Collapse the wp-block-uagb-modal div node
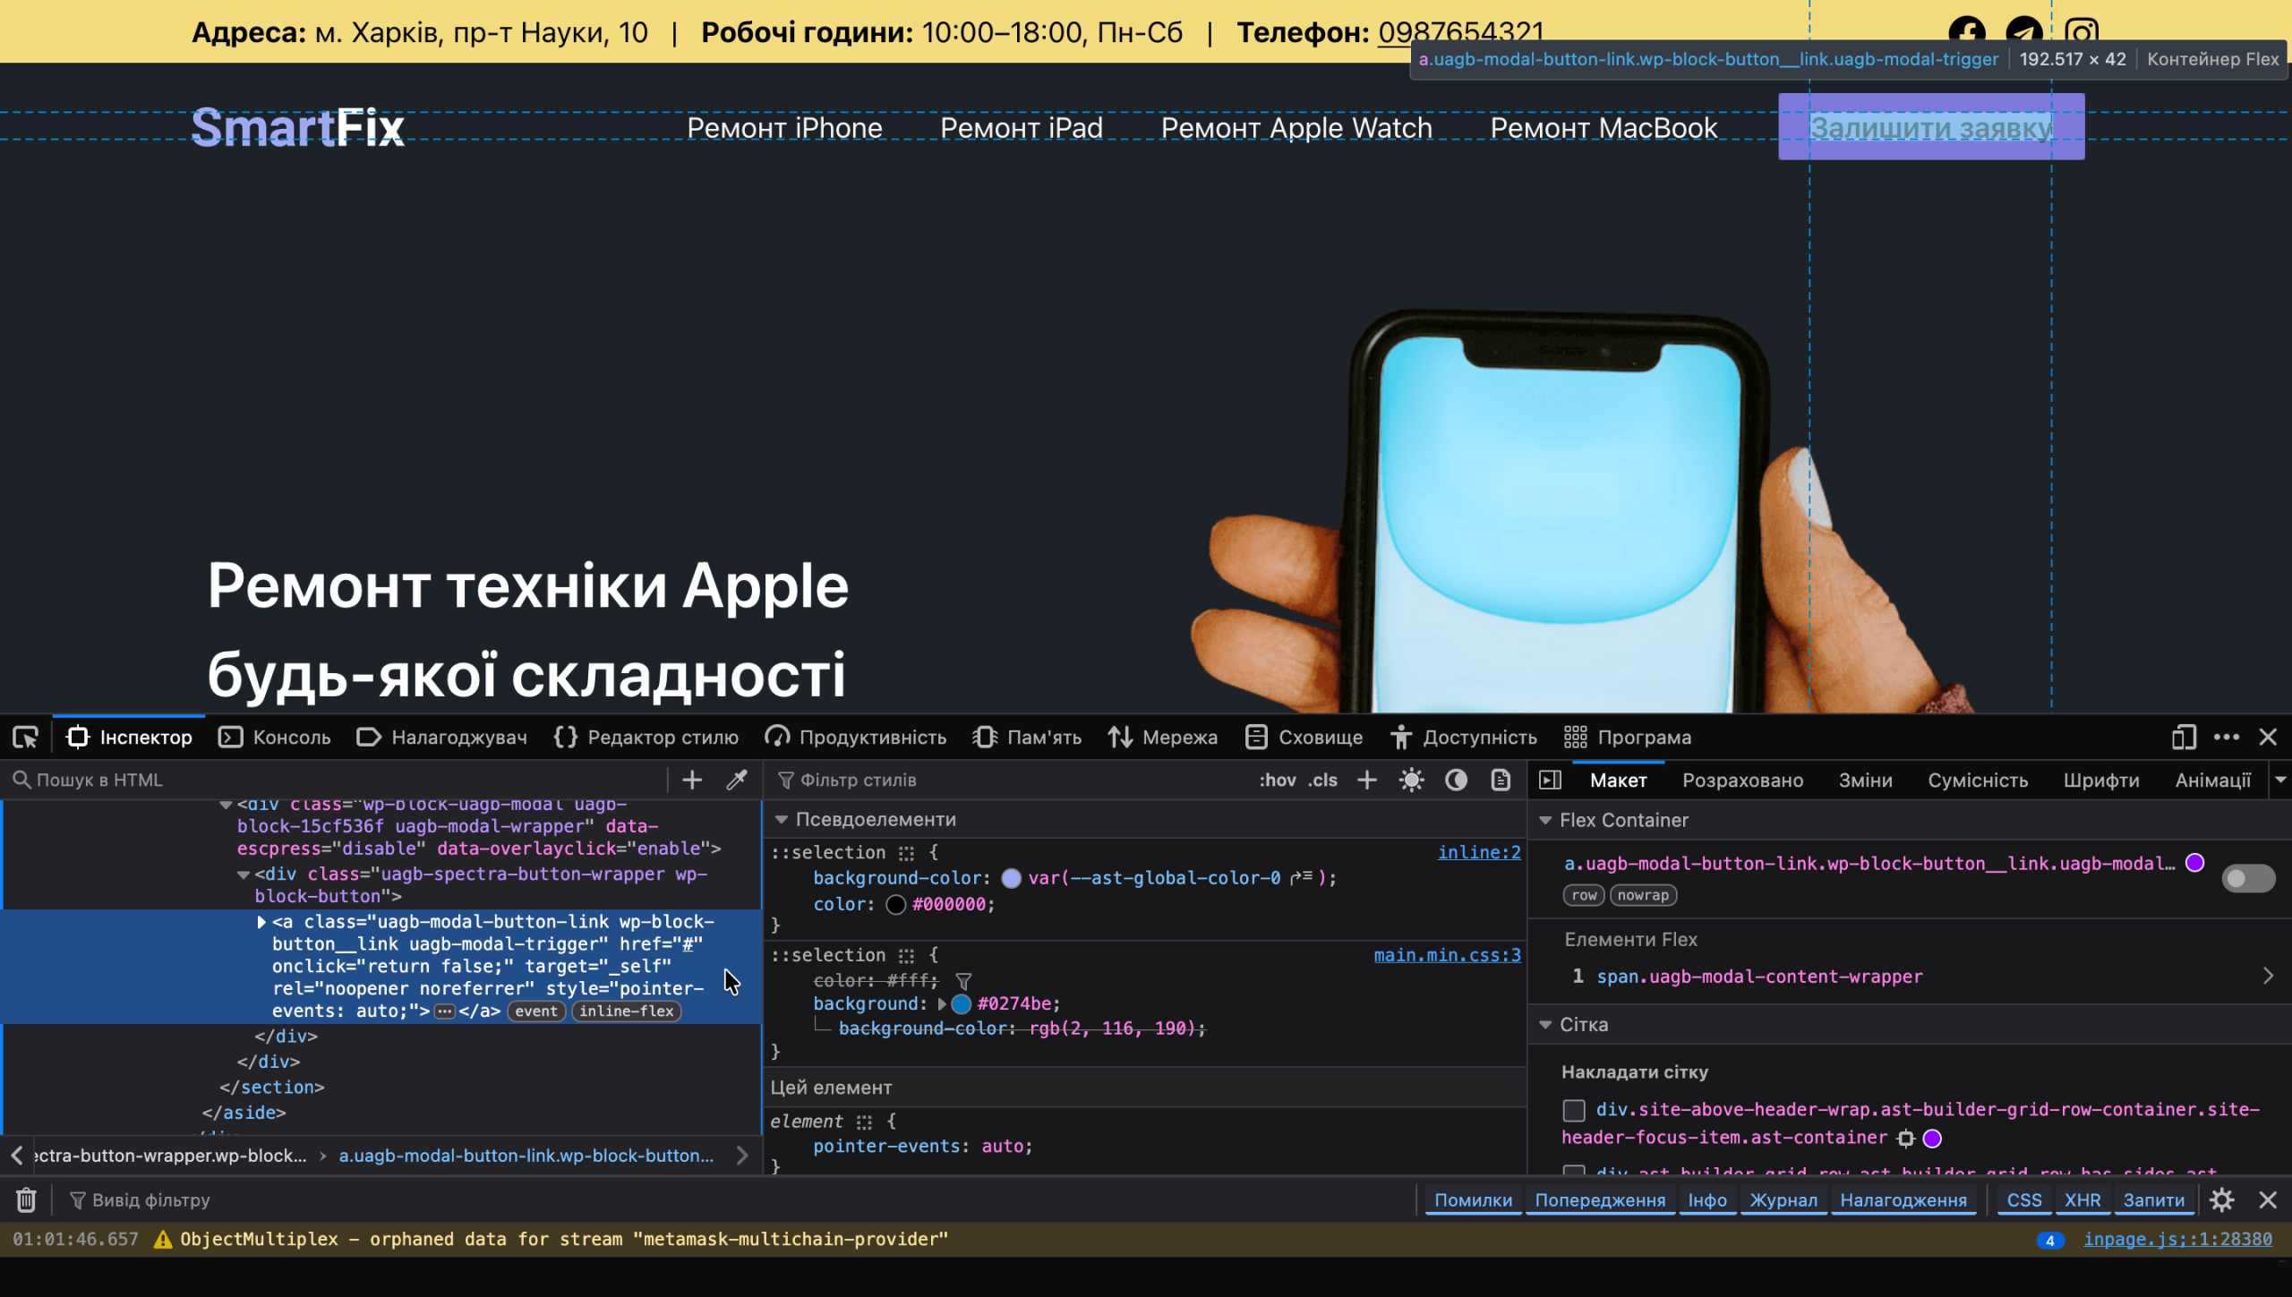This screenshot has width=2292, height=1297. [227, 805]
